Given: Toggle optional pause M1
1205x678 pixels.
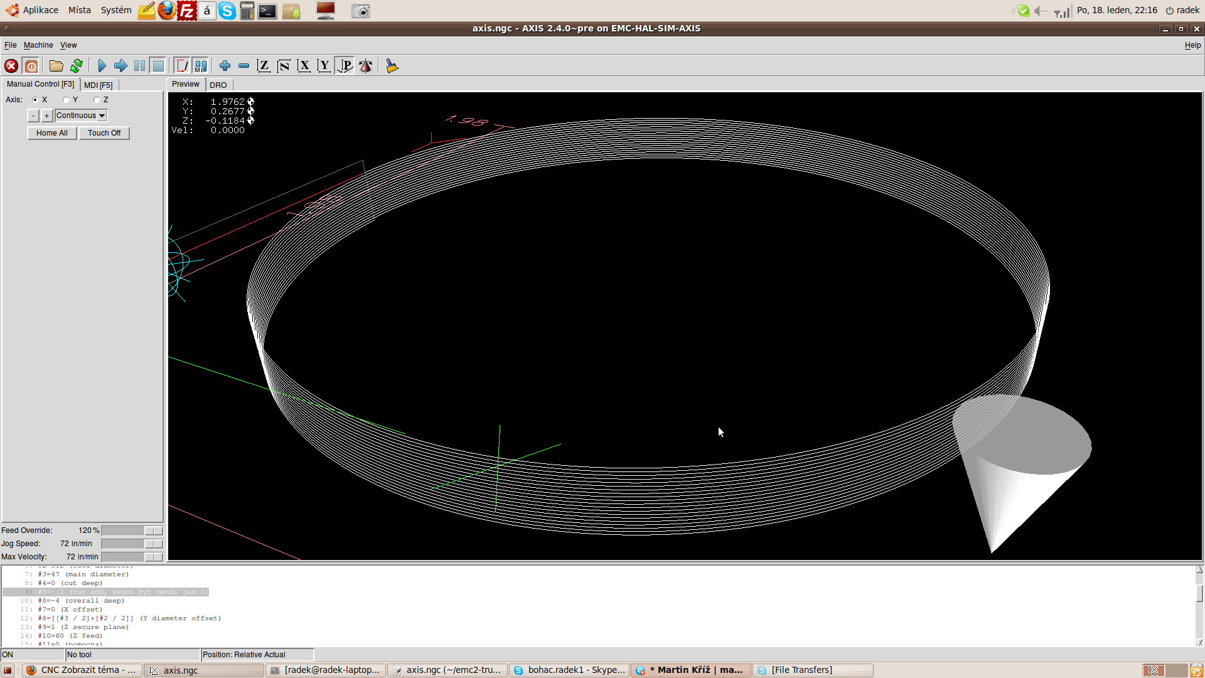Looking at the screenshot, I should pos(201,66).
